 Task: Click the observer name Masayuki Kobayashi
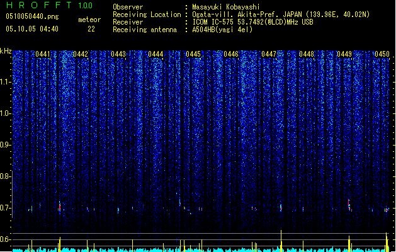(226, 7)
